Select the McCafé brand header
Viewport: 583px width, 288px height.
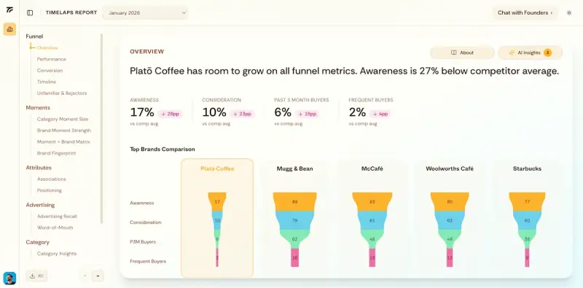372,168
